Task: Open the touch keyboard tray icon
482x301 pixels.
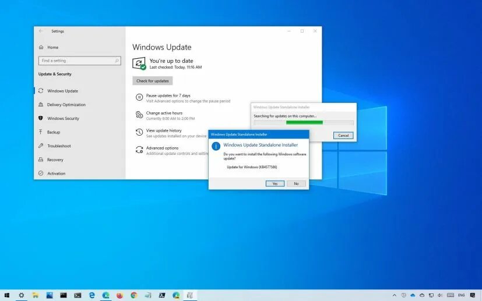Action: pyautogui.click(x=451, y=295)
